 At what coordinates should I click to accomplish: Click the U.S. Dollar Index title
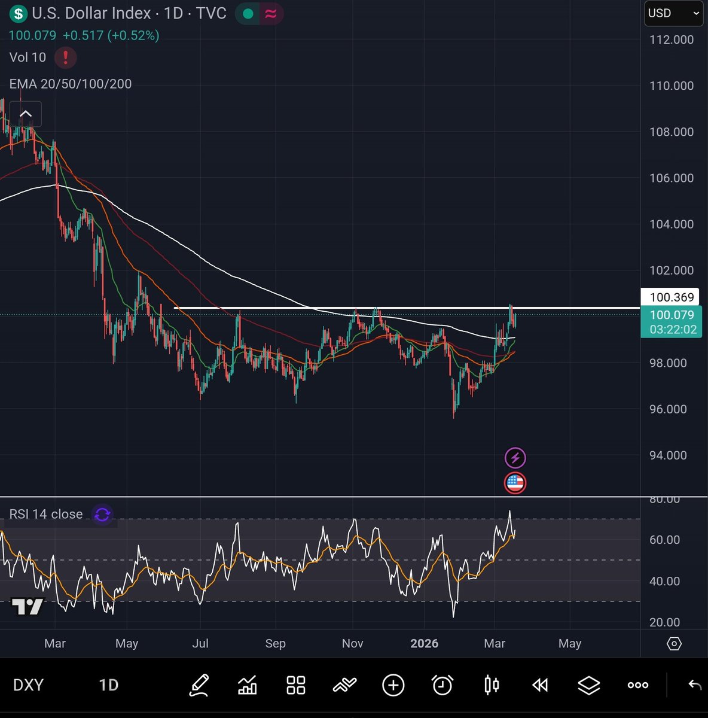[x=91, y=13]
